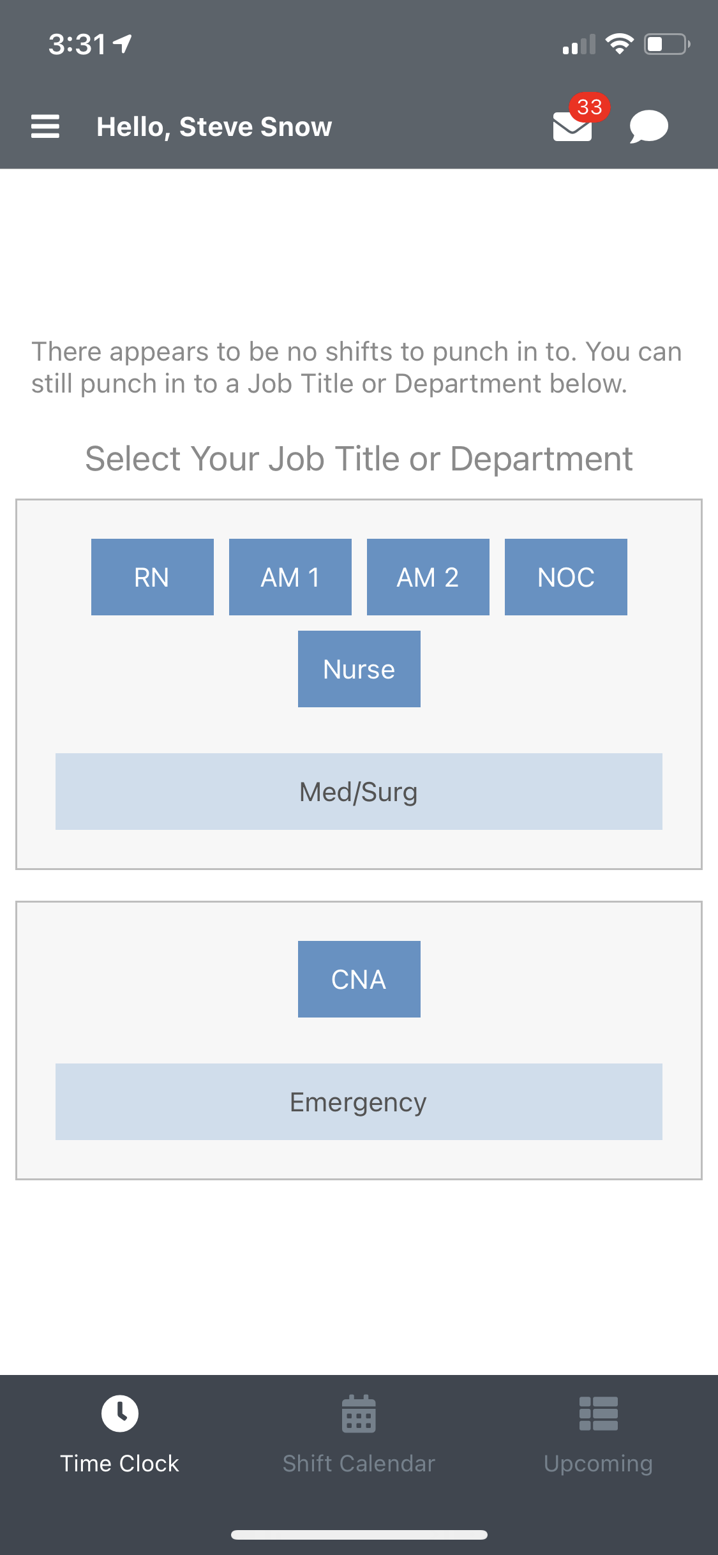Select the RN job title
The height and width of the screenshot is (1555, 718).
pyautogui.click(x=152, y=577)
